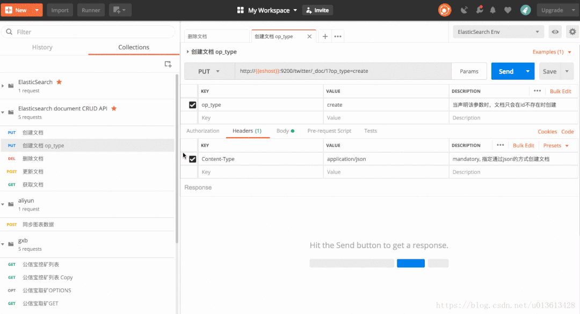The image size is (580, 314).
Task: Switch to the History tab
Action: 42,47
